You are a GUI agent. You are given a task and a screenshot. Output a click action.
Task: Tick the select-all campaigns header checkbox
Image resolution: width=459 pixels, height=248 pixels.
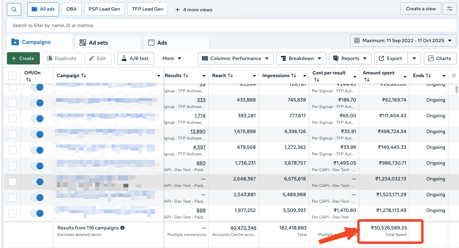pos(12,76)
